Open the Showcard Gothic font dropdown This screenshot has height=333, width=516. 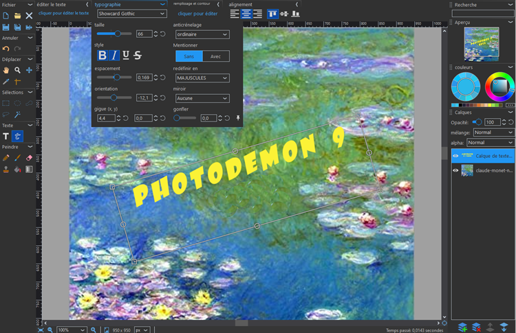[131, 14]
